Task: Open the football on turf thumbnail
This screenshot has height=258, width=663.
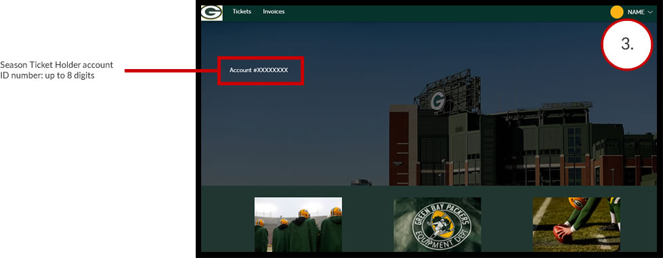Action: 576,225
